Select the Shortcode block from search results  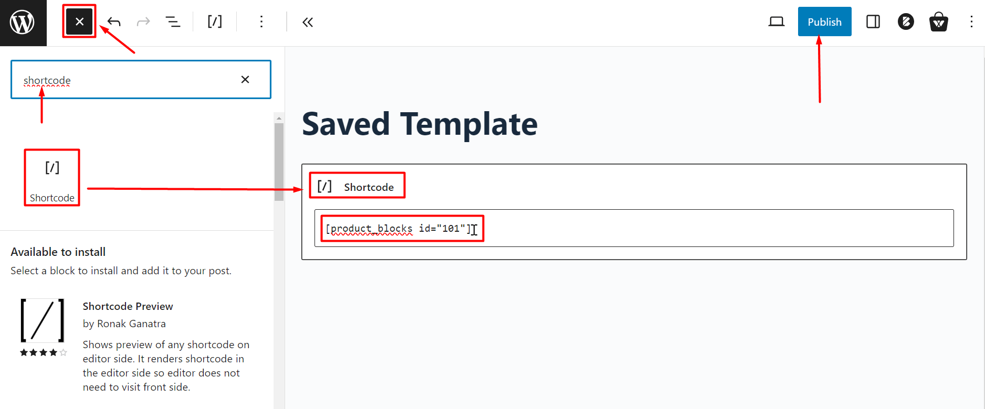[x=51, y=178]
